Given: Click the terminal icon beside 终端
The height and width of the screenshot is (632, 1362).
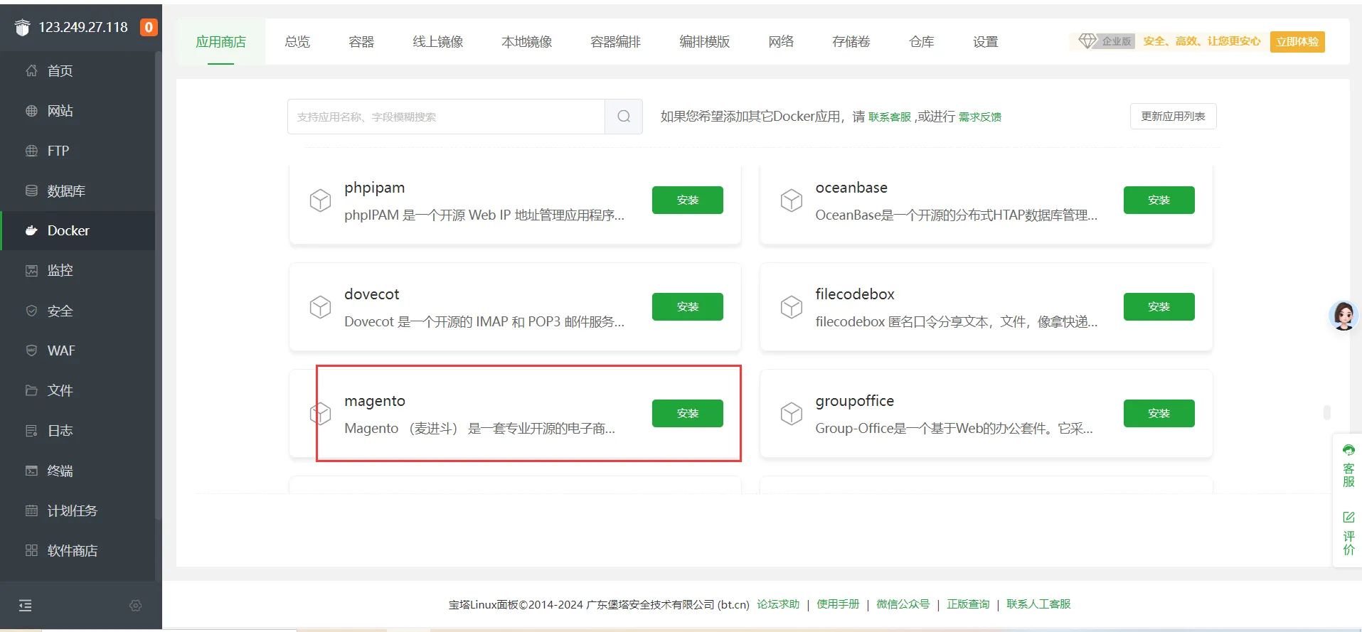Looking at the screenshot, I should (31, 471).
